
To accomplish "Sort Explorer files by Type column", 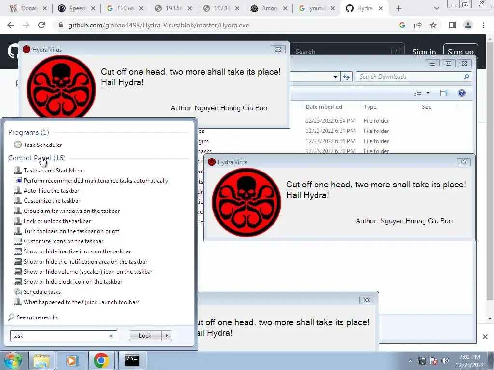I will [370, 107].
